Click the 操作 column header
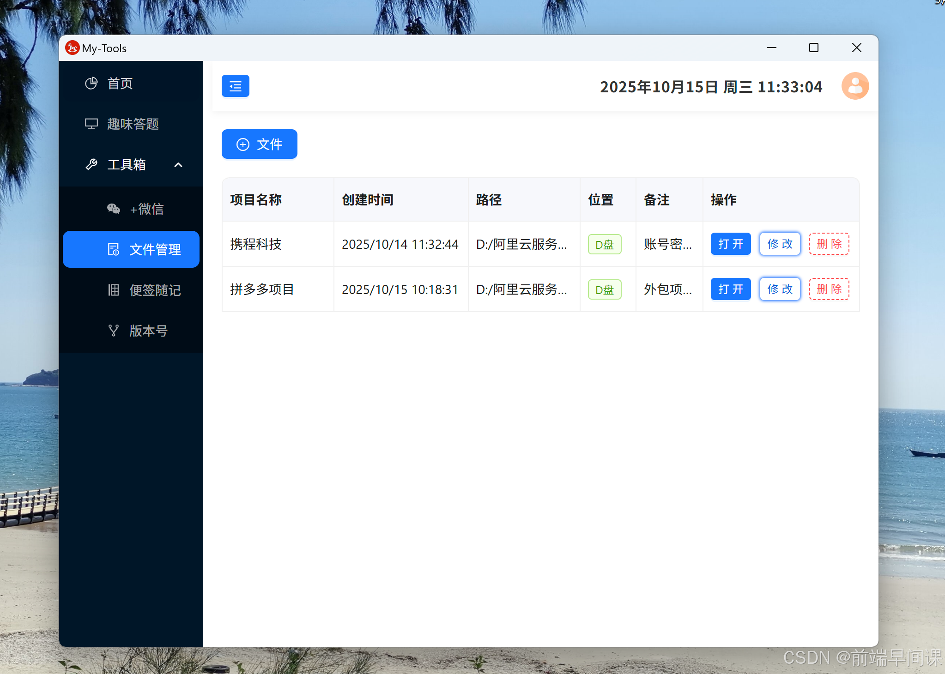This screenshot has width=945, height=674. [x=781, y=200]
